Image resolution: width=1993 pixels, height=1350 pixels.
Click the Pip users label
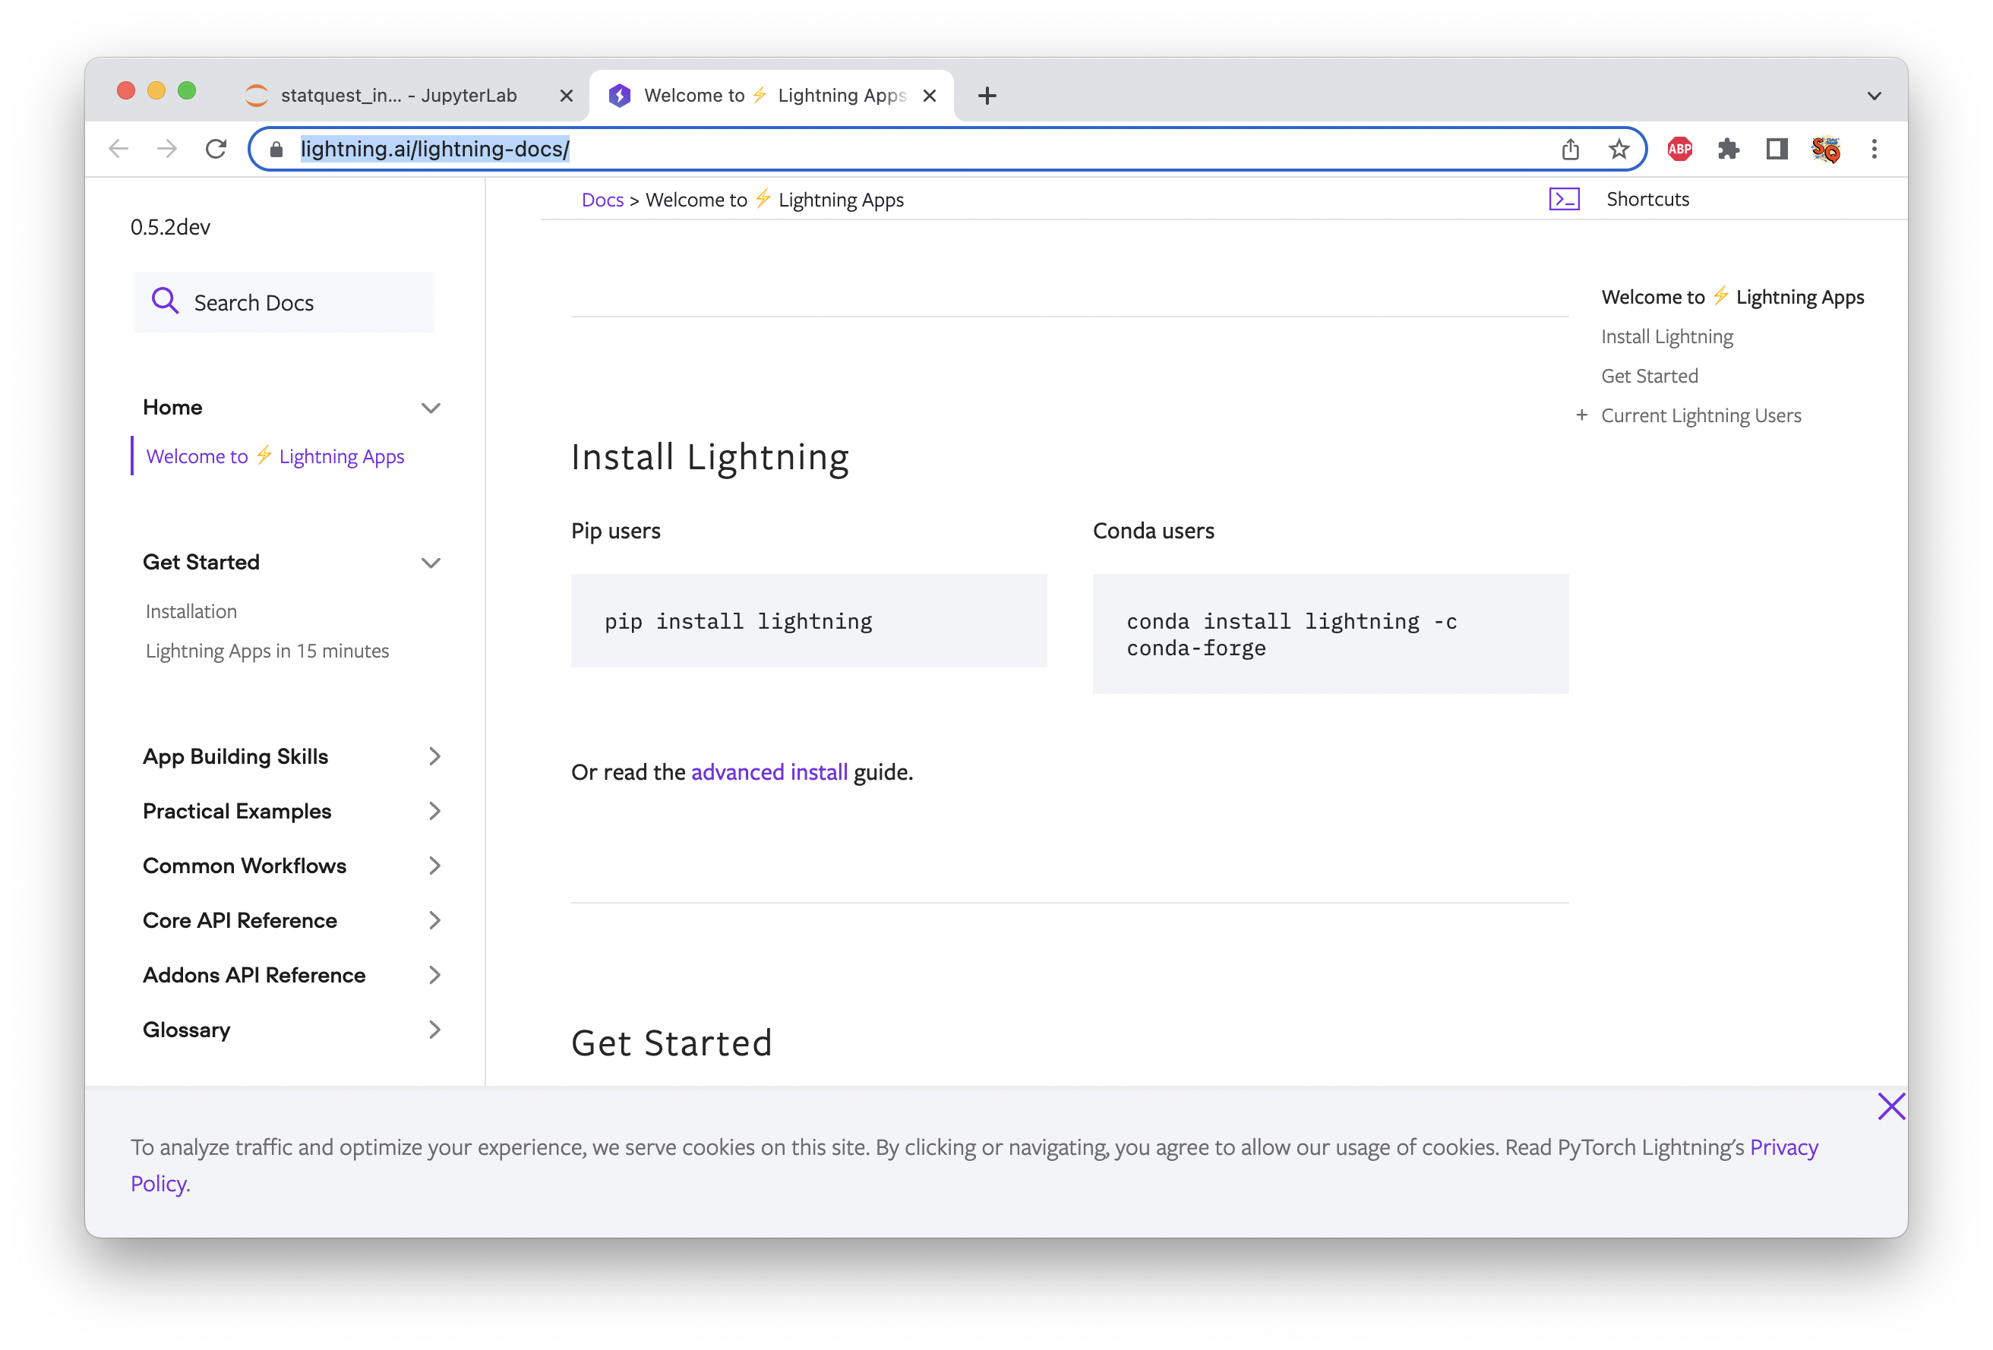[616, 531]
